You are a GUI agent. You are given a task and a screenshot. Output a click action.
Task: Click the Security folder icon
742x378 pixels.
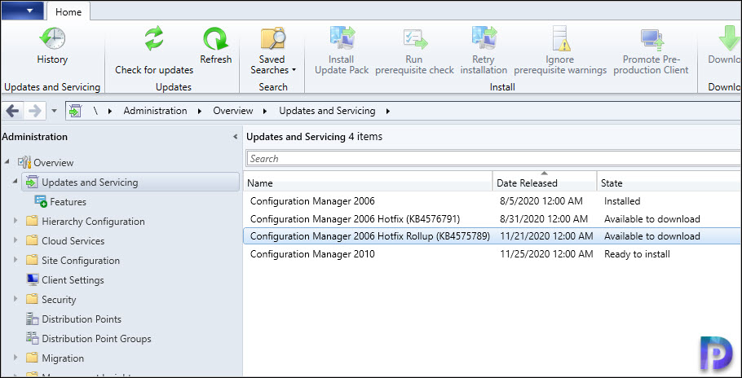click(x=32, y=299)
